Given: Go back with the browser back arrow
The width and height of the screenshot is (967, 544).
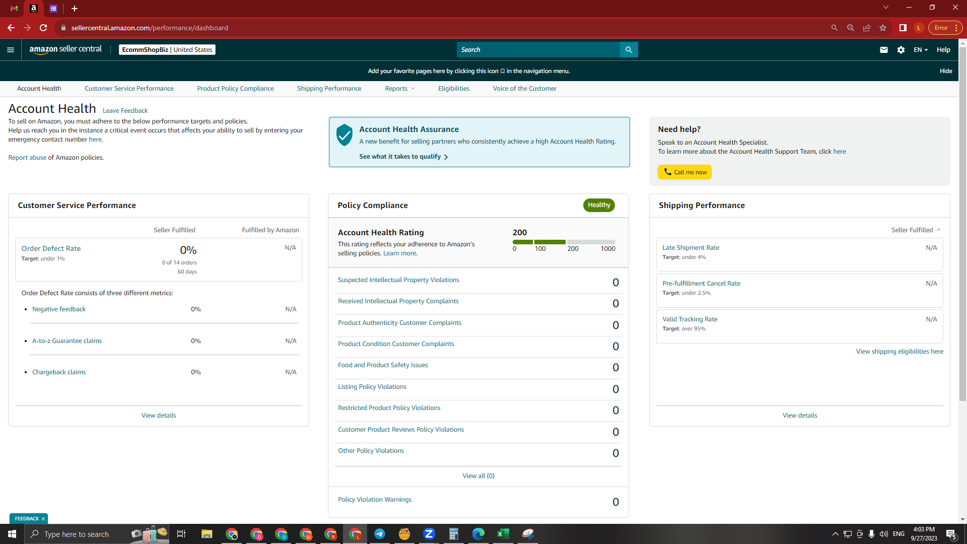Looking at the screenshot, I should [11, 28].
